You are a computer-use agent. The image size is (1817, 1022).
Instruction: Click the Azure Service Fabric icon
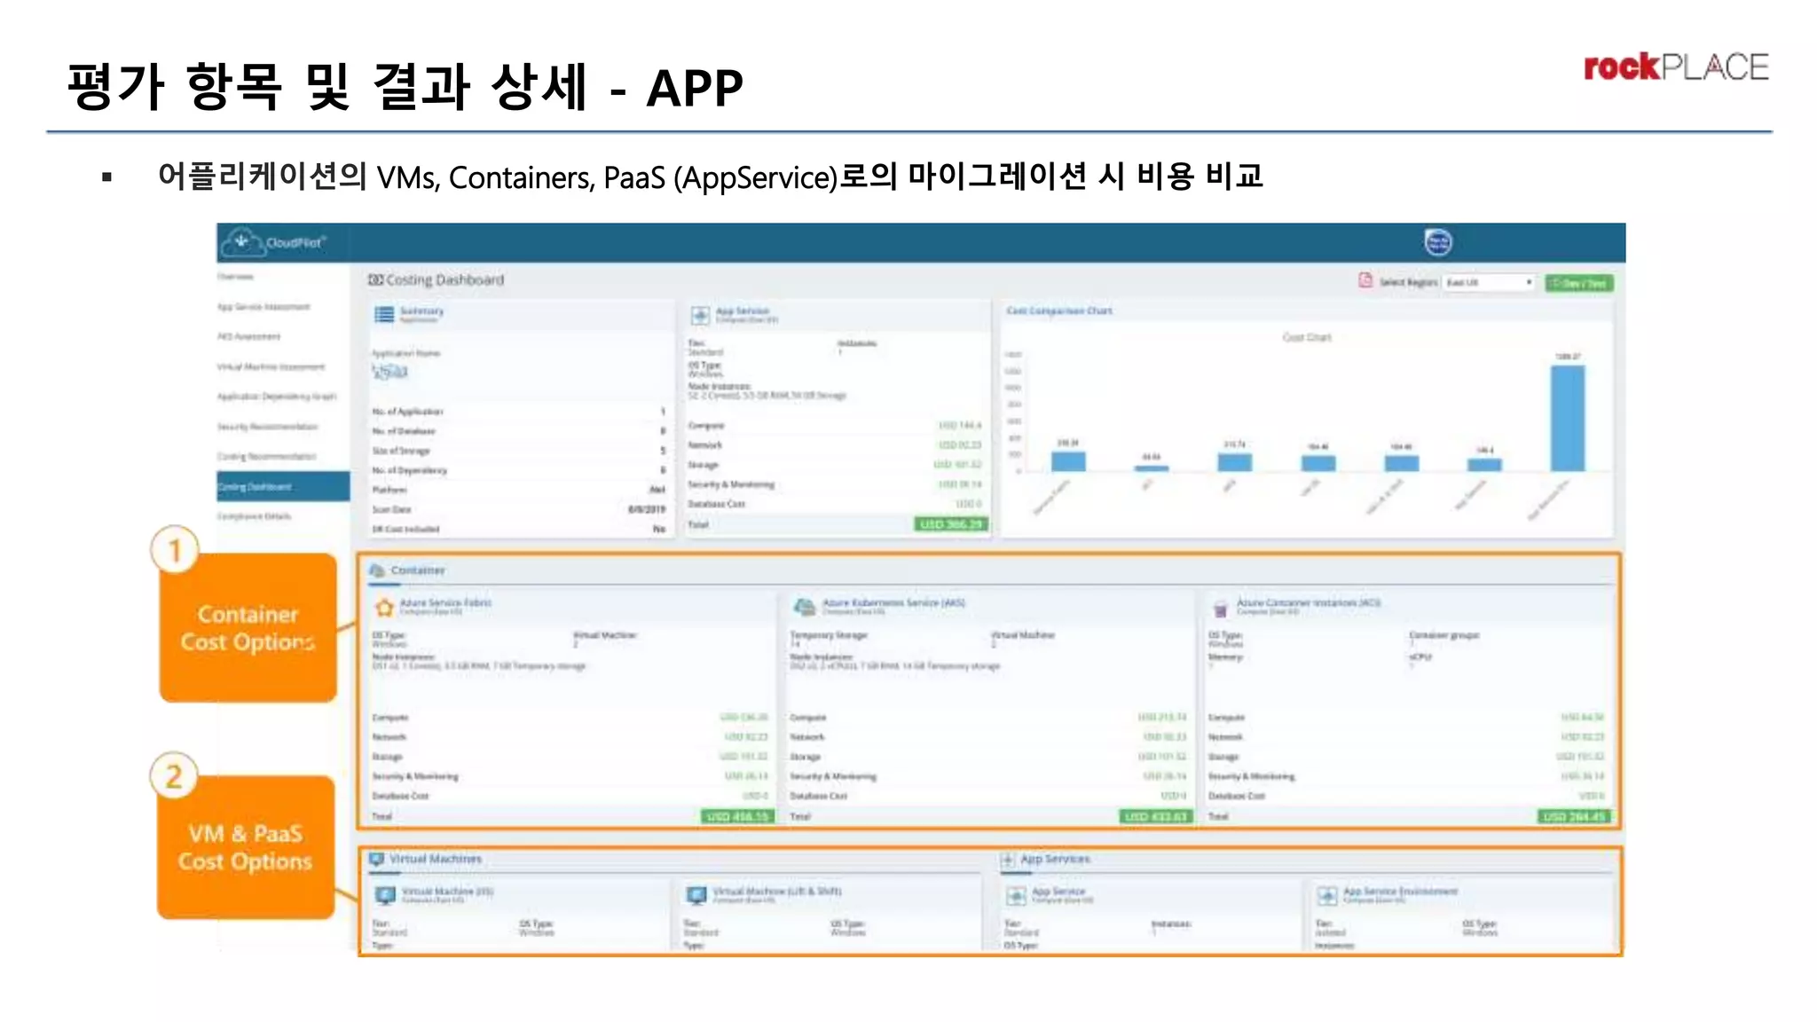[x=384, y=608]
